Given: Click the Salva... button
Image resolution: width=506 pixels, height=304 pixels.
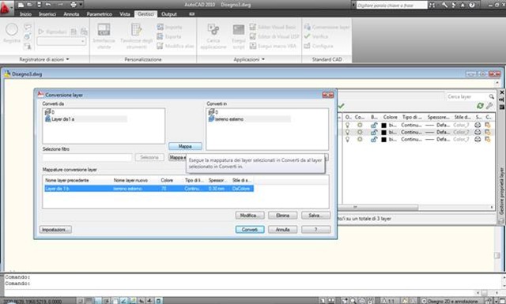Looking at the screenshot, I should [315, 216].
